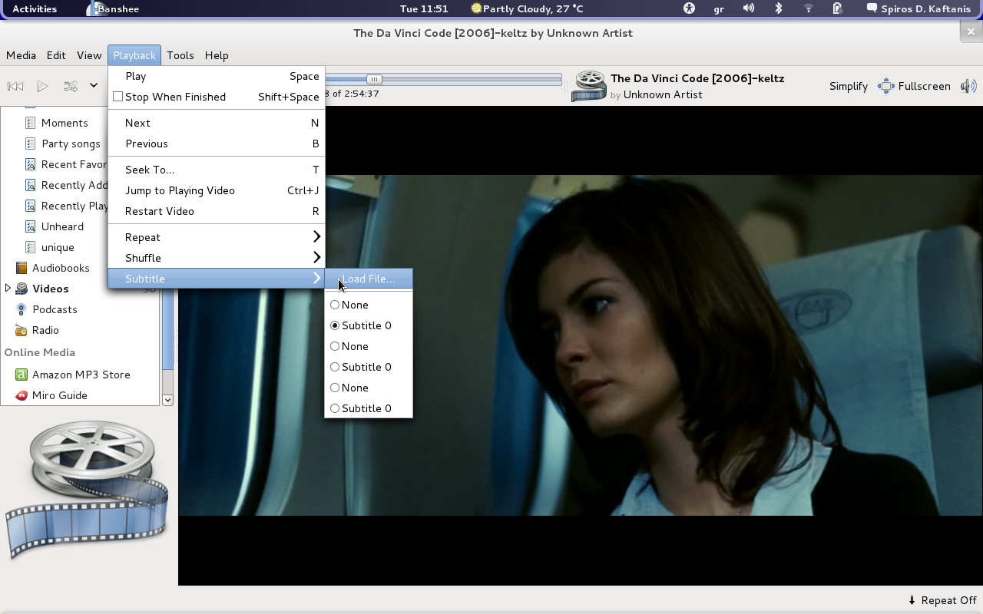Open the View menu
This screenshot has width=983, height=614.
(x=89, y=55)
